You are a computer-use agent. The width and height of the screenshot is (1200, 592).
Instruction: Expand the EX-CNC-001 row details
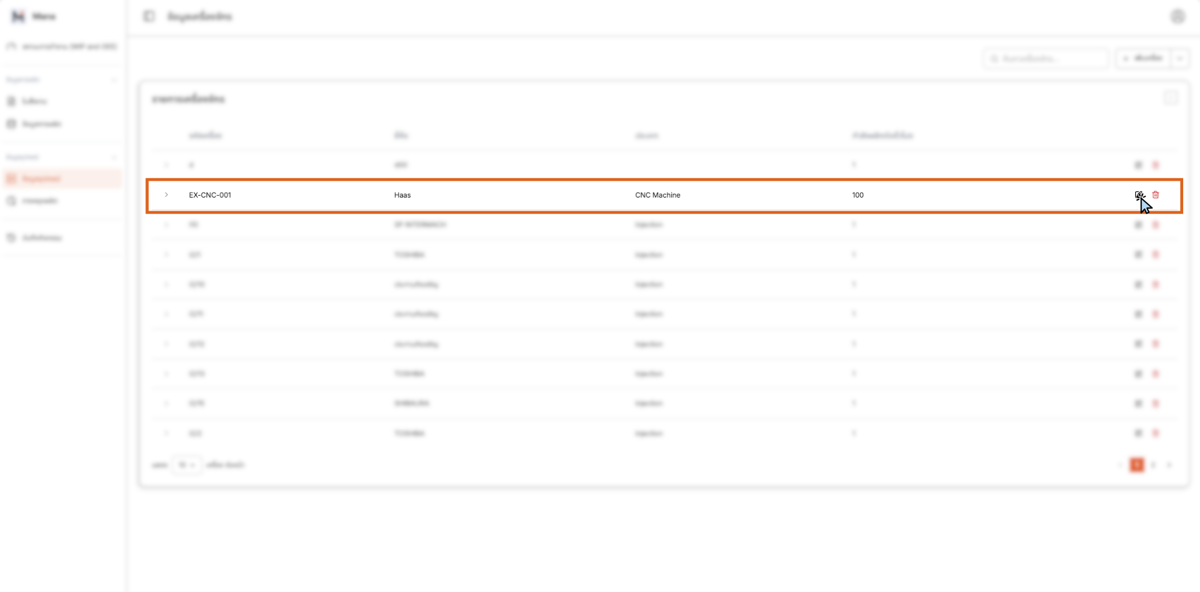coord(167,195)
